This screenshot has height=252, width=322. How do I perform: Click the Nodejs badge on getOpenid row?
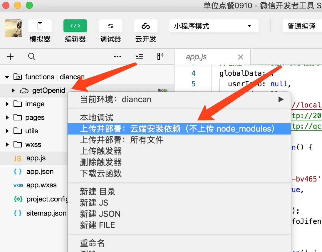(163, 90)
